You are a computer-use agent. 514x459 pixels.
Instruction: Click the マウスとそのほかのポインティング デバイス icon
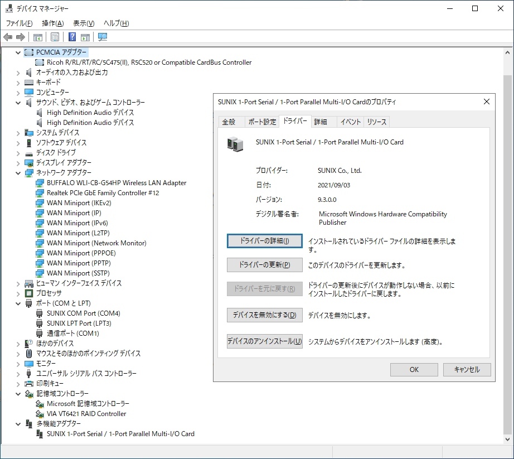pos(29,354)
